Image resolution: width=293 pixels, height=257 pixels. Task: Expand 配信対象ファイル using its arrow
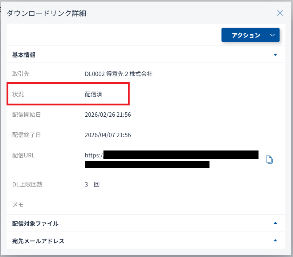(x=275, y=223)
